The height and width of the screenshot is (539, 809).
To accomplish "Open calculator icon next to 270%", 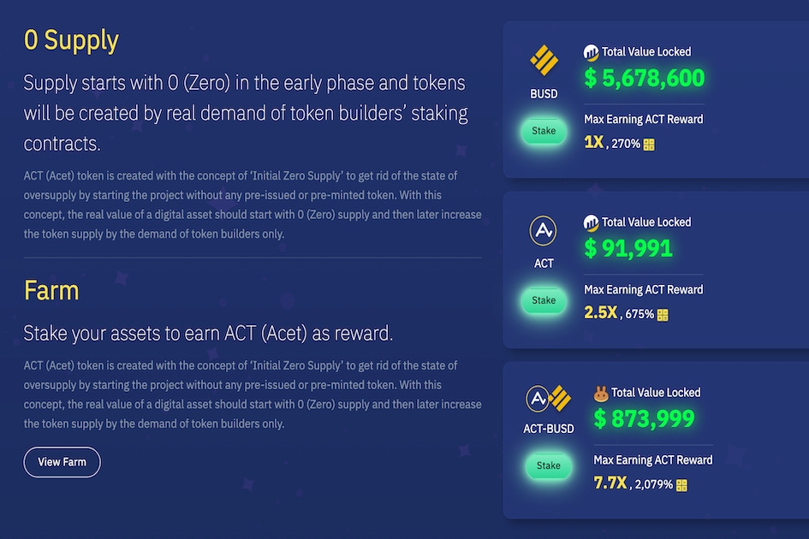I will coord(649,145).
